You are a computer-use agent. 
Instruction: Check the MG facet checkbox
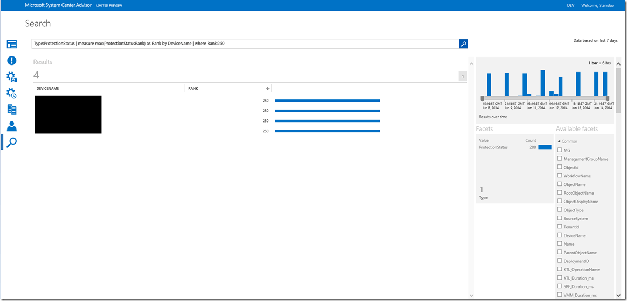(x=560, y=150)
